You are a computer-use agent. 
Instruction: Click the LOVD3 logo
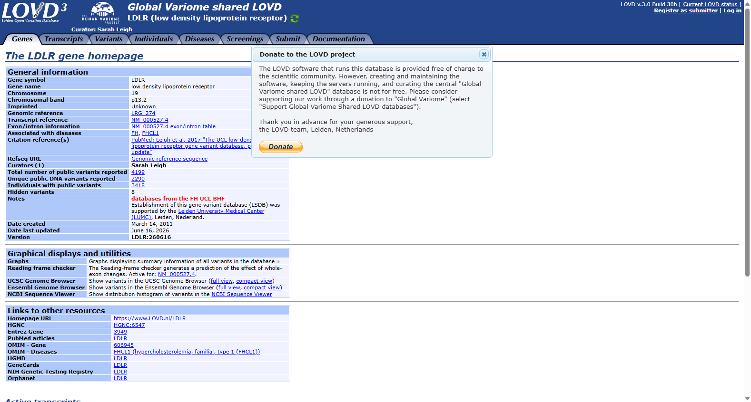click(34, 12)
